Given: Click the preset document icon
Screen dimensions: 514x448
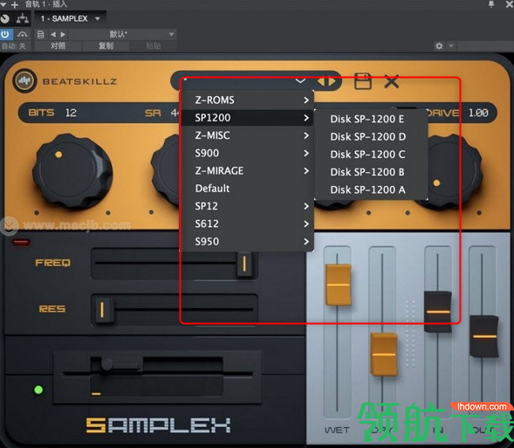Looking at the screenshot, I should (x=41, y=34).
